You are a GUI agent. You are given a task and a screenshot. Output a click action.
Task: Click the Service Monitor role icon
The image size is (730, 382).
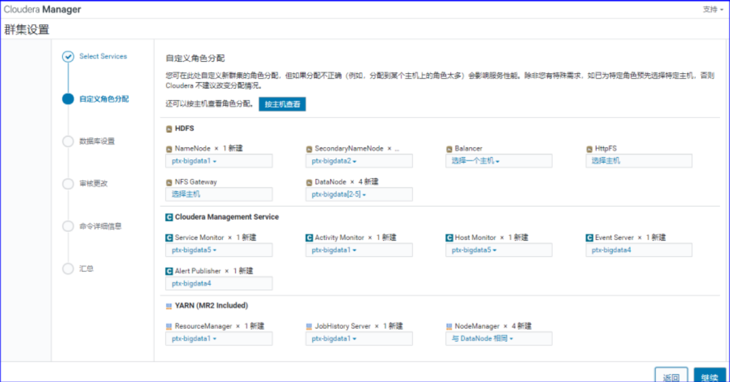tap(169, 237)
